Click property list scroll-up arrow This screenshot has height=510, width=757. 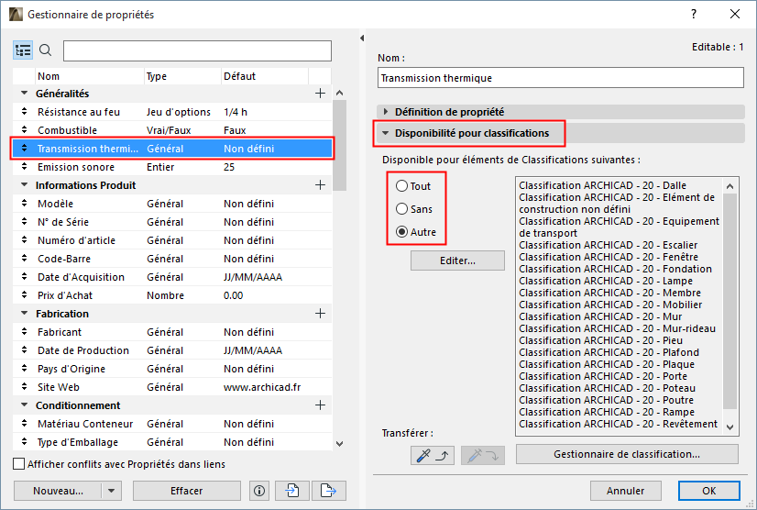click(339, 93)
